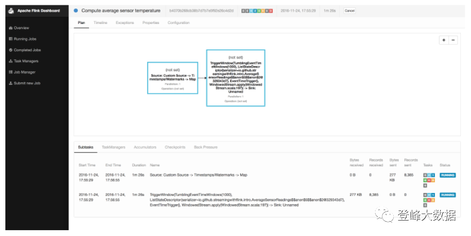Open the Overview page icon
The height and width of the screenshot is (236, 471).
click(11, 28)
